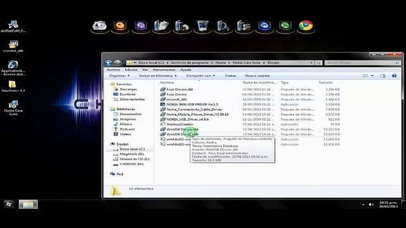Open Sitios recientes in sidebar
The width and height of the screenshot is (406, 228).
point(129,99)
